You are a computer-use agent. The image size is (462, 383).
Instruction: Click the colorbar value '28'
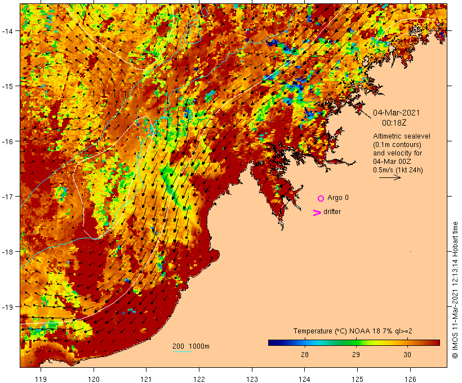tap(305, 354)
